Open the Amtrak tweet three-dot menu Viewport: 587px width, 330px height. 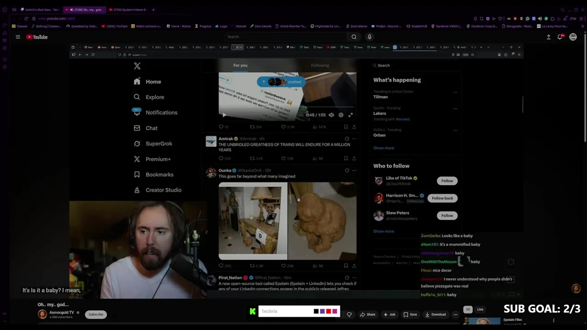pos(354,138)
